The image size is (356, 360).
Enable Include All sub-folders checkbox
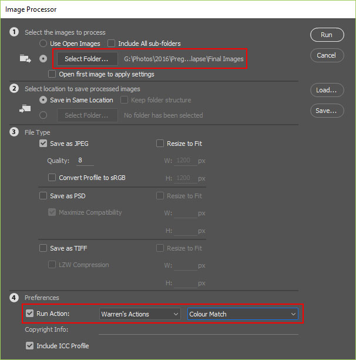[111, 44]
